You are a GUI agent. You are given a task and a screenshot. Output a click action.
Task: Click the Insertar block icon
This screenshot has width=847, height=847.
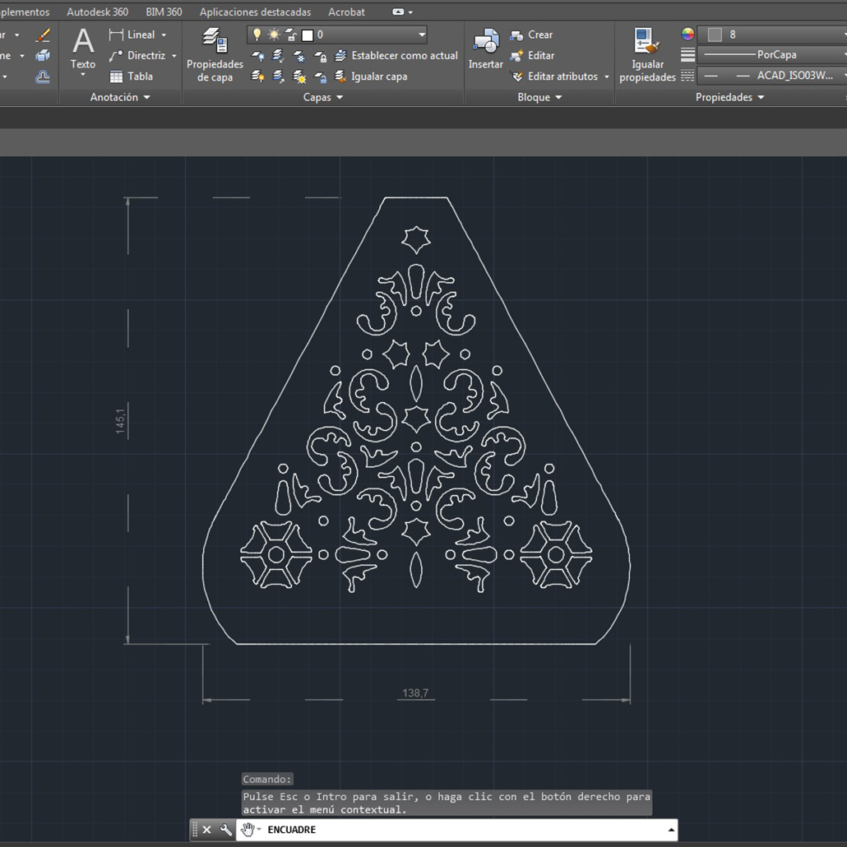point(486,49)
